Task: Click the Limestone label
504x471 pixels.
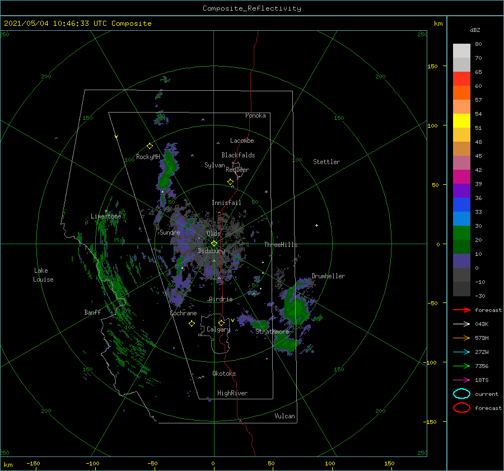Action: point(106,216)
